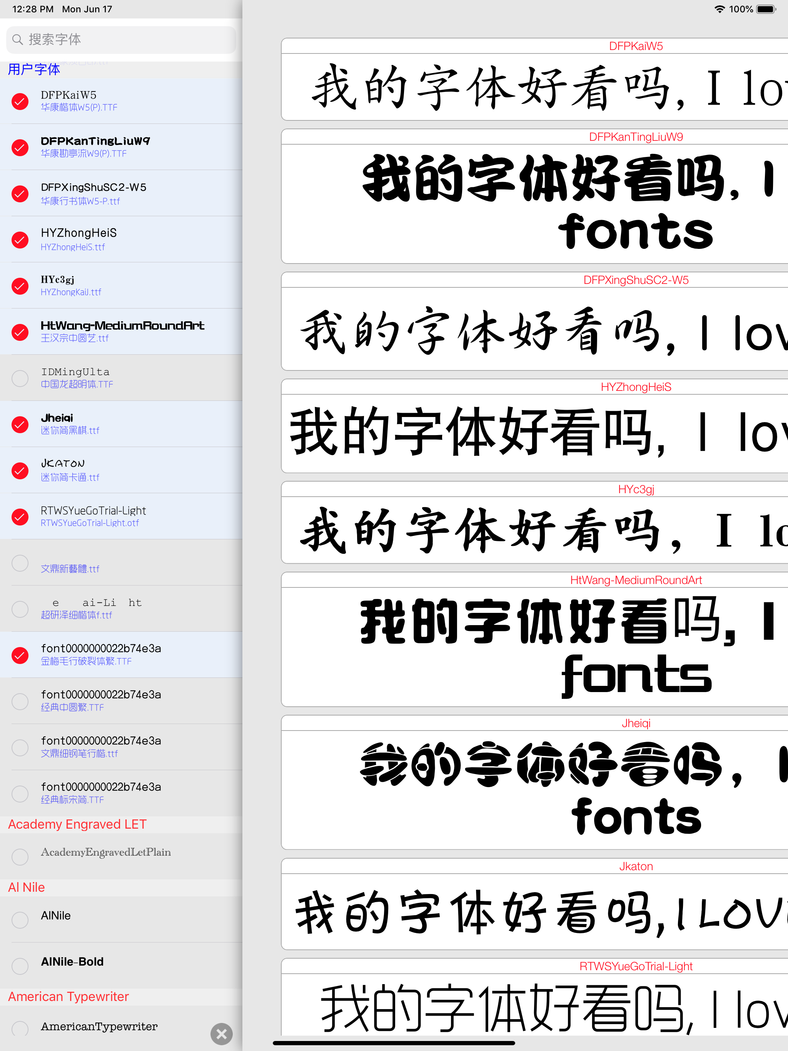Open the Jheiqi preview card
This screenshot has height=1051, width=788.
(535, 782)
